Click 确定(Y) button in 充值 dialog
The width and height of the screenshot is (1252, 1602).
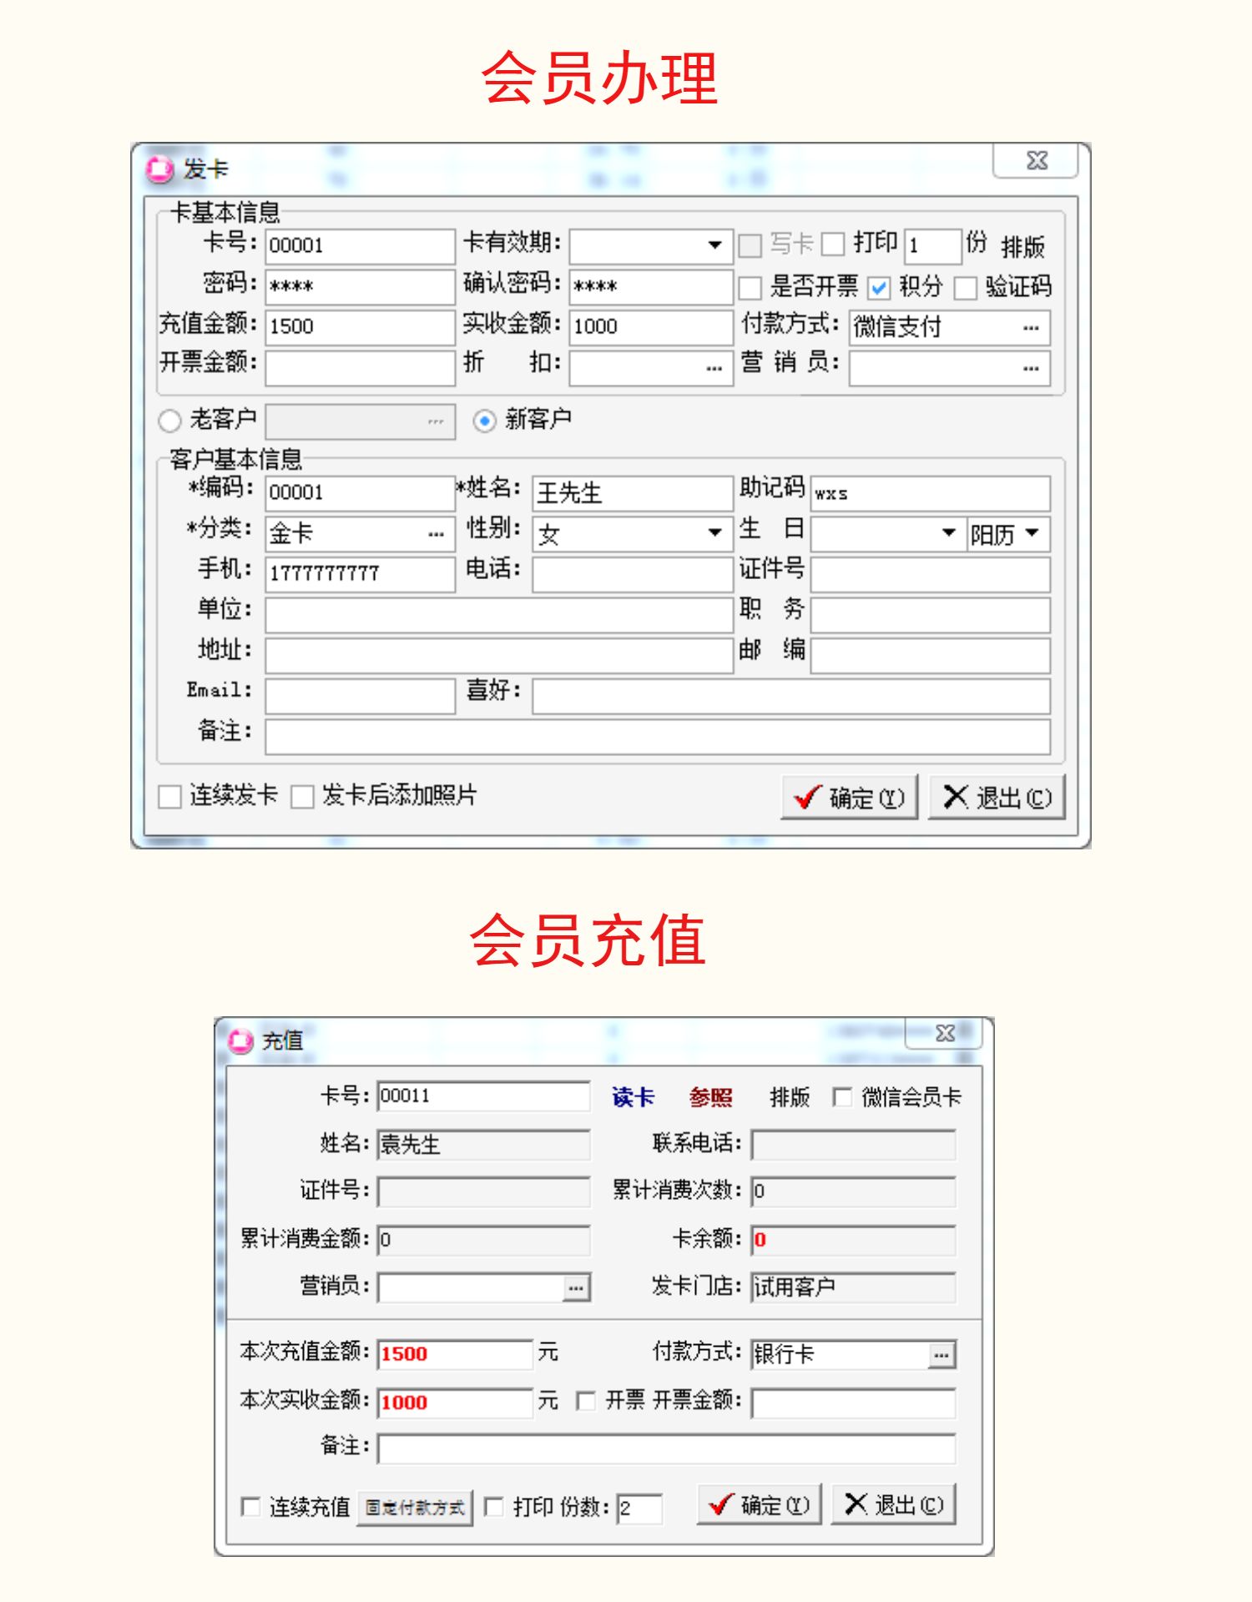[x=760, y=1504]
